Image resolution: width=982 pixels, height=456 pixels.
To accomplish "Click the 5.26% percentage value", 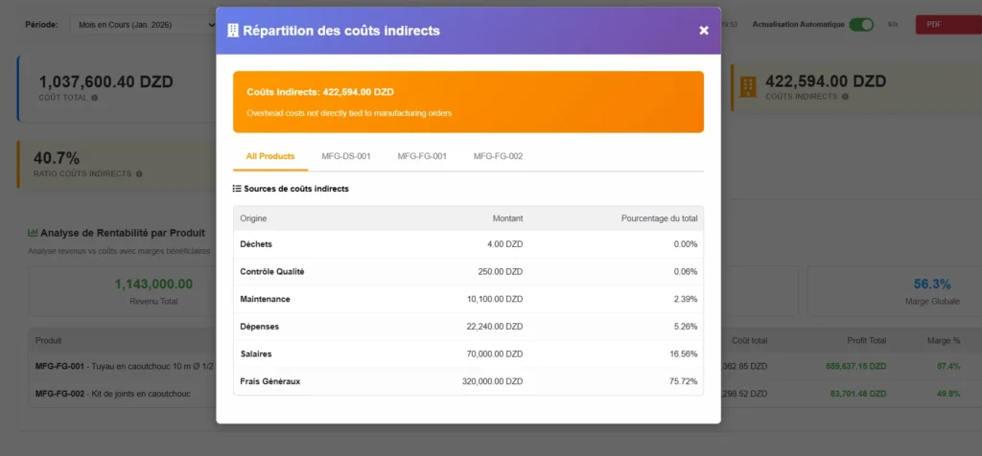I will point(686,327).
